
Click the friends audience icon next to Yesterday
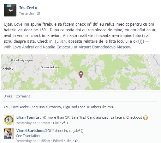click(39, 13)
